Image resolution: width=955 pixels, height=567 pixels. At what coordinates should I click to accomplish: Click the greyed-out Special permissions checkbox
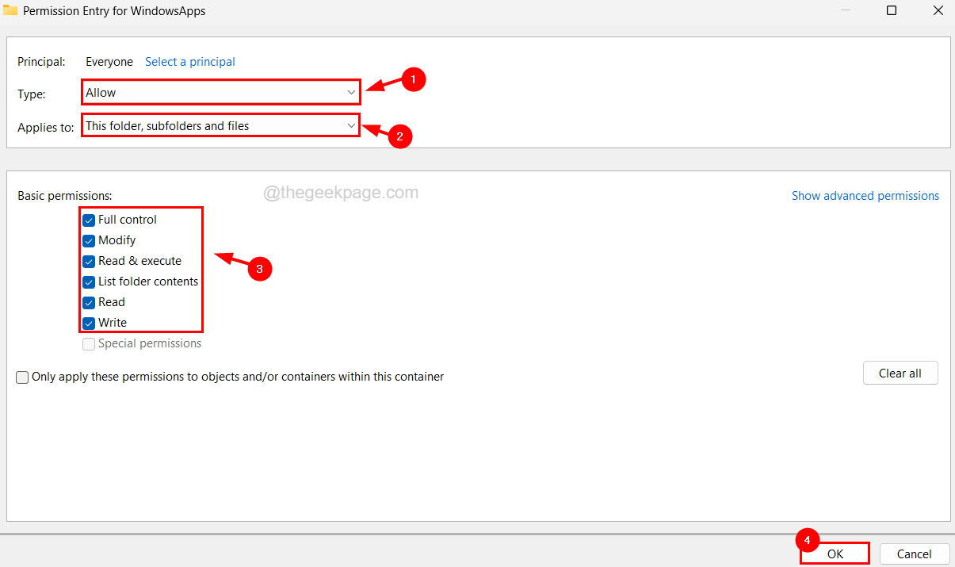pos(89,343)
